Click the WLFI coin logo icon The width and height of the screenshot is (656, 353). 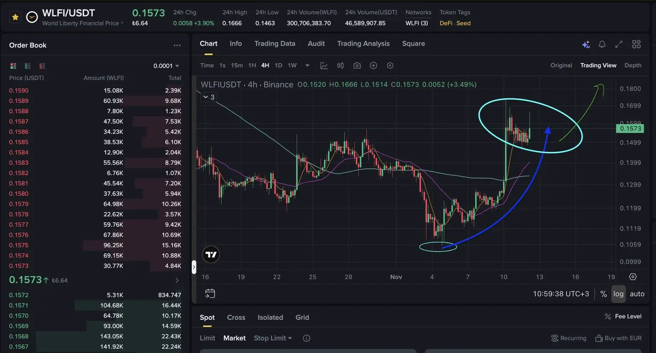(x=32, y=17)
